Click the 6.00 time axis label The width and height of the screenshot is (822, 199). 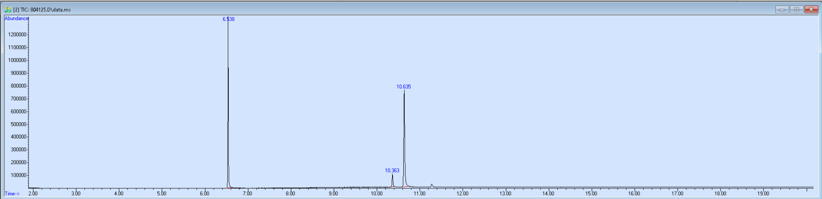pos(204,193)
